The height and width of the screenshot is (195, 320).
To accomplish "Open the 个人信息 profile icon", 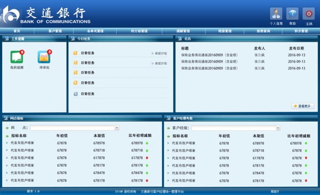I will pyautogui.click(x=276, y=13).
